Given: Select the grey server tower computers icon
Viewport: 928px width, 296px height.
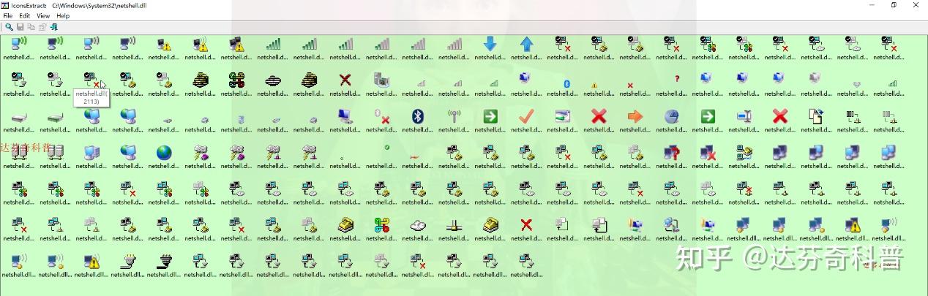Looking at the screenshot, I should pyautogui.click(x=56, y=152).
